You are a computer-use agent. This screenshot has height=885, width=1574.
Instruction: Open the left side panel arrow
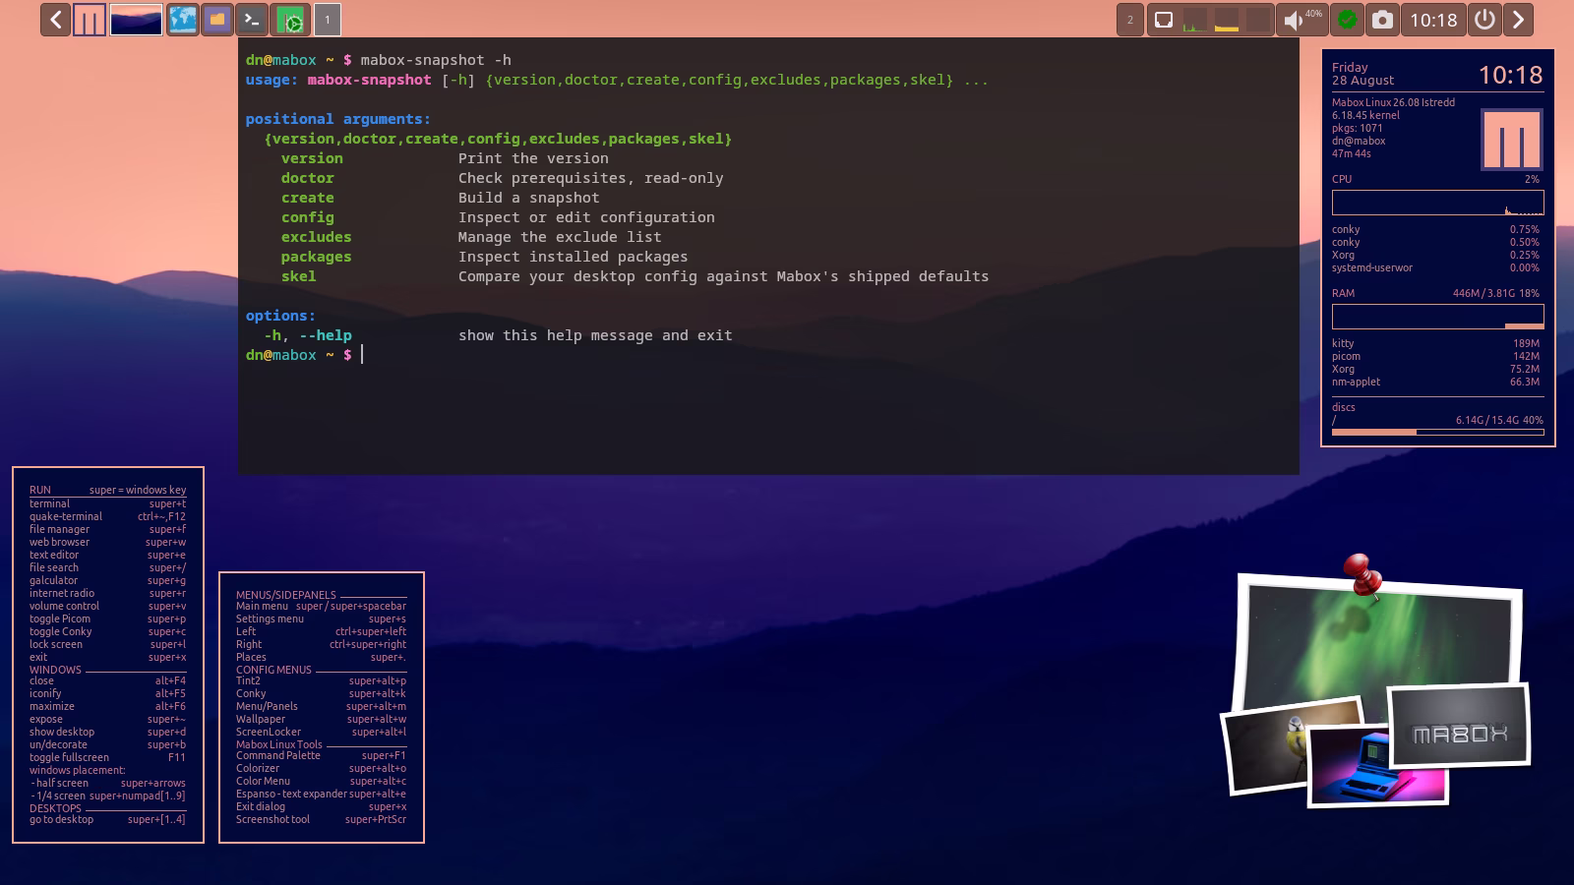[x=55, y=20]
